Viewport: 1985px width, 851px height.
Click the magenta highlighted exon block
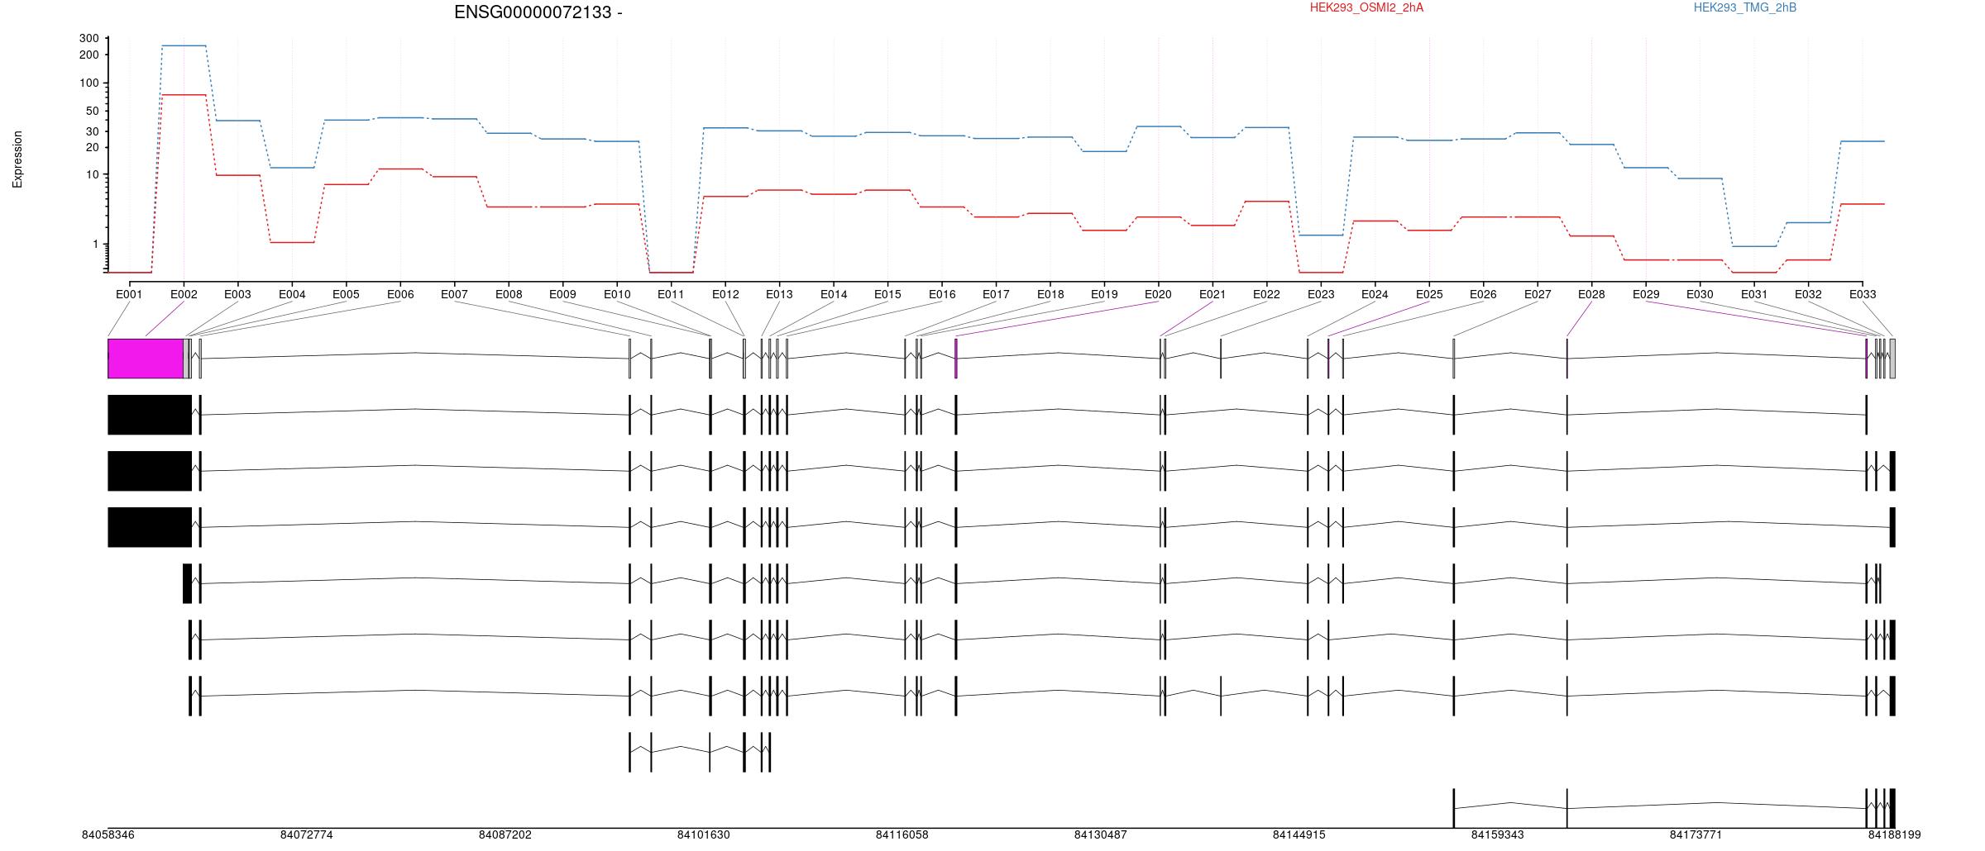point(146,359)
